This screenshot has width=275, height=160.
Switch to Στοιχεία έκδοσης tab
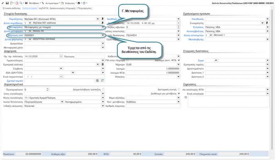(x=12, y=8)
